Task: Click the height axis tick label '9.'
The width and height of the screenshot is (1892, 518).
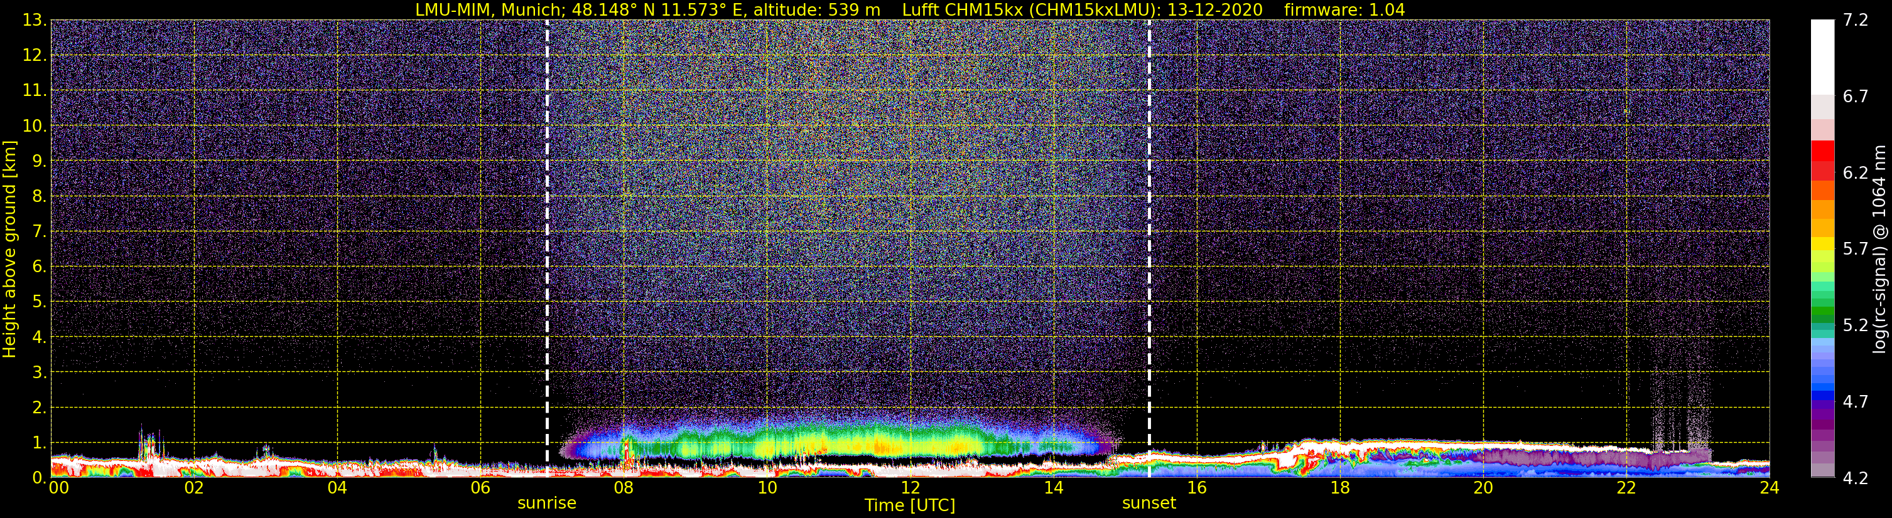Action: coord(40,161)
